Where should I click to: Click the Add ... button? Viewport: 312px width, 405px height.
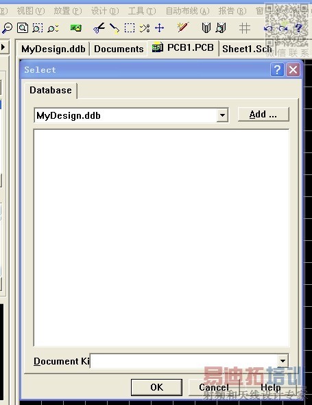tap(263, 114)
